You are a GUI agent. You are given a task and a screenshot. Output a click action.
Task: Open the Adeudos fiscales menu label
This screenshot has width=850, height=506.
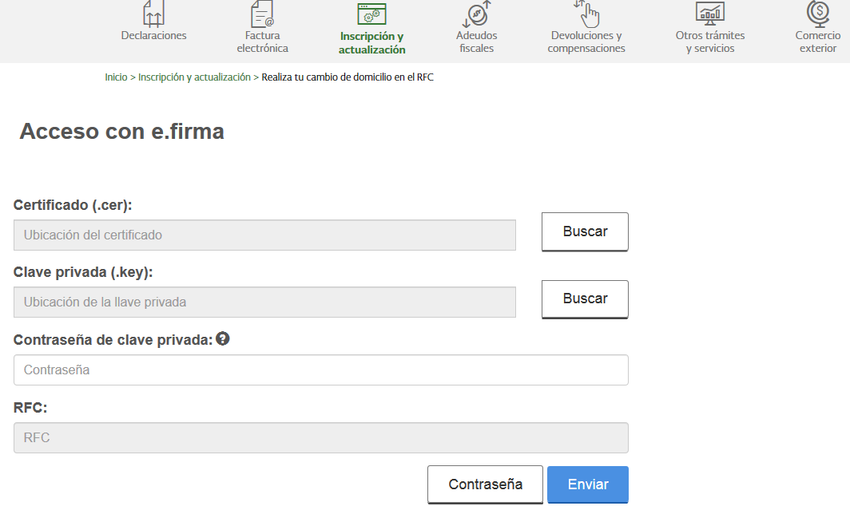(476, 42)
